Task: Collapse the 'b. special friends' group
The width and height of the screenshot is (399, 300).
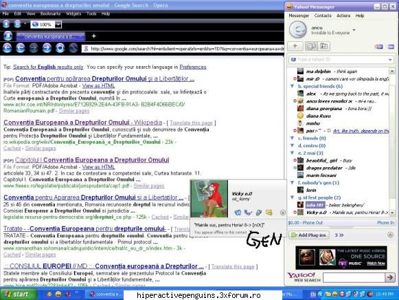Action: (292, 86)
